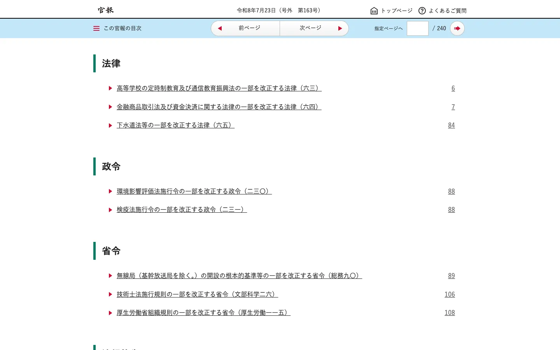The height and width of the screenshot is (350, 560).
Task: Click the red go-to-page arrow button
Action: tap(457, 28)
